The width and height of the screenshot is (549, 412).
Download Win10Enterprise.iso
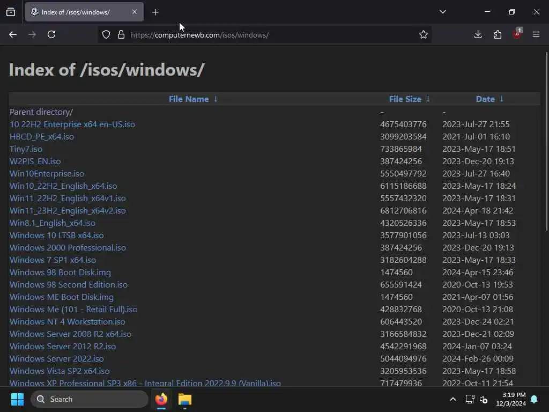click(47, 174)
